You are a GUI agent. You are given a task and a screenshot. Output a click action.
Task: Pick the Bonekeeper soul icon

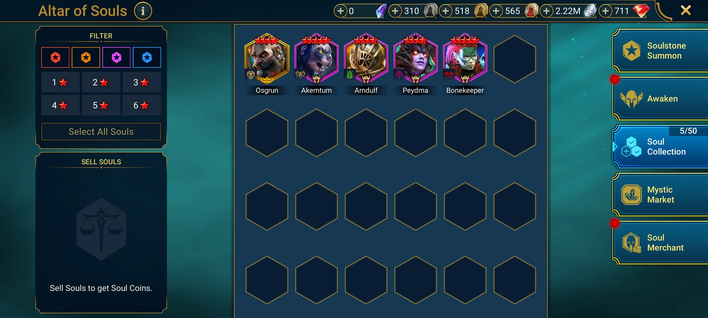click(x=465, y=59)
